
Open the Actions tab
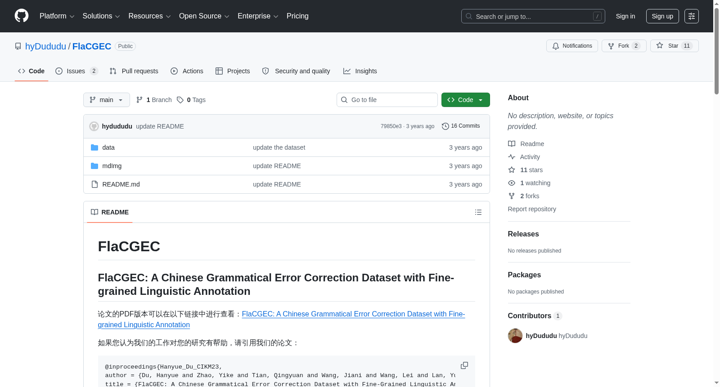click(187, 71)
